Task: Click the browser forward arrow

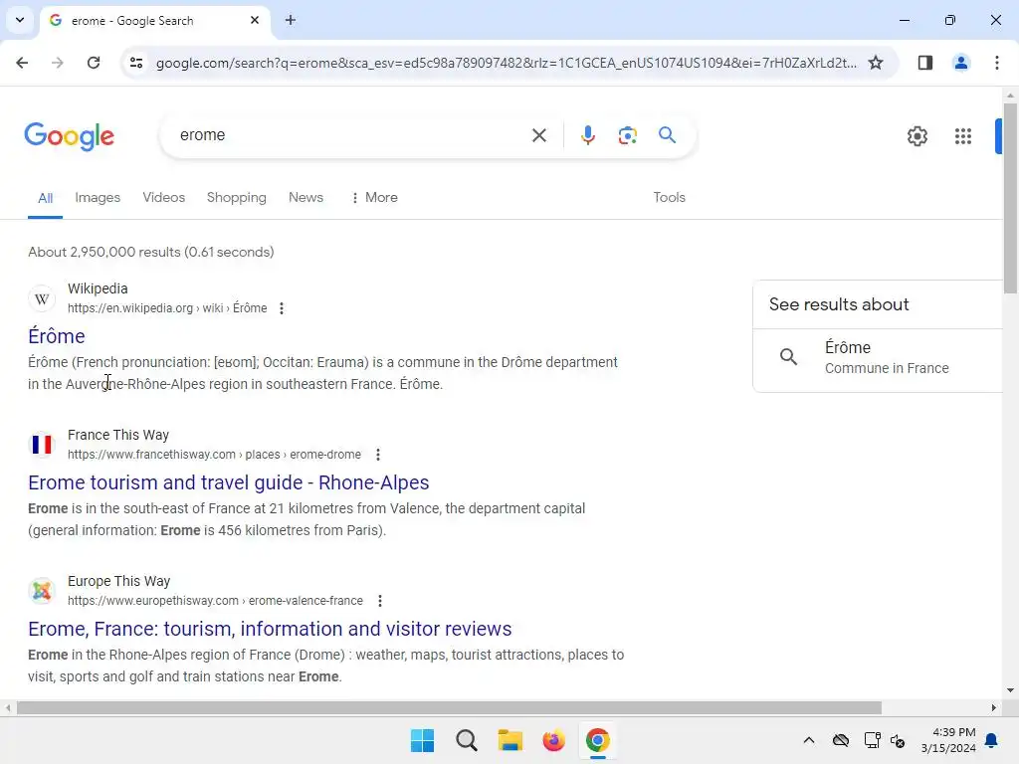Action: coord(57,63)
